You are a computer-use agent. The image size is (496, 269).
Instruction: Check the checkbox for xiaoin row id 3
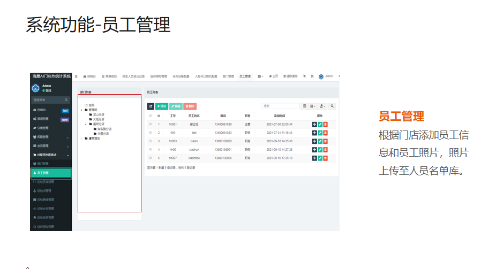click(x=151, y=141)
